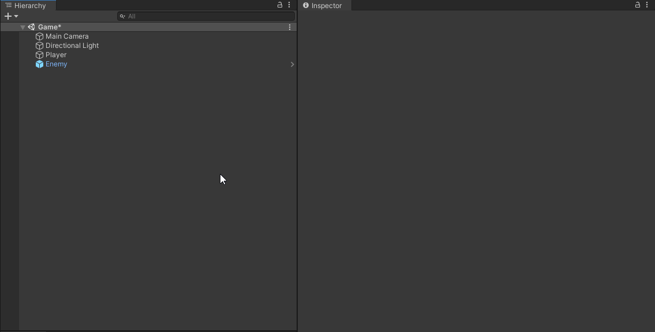Screen dimensions: 655x332
Task: Click the Player cube icon
Action: pos(40,55)
